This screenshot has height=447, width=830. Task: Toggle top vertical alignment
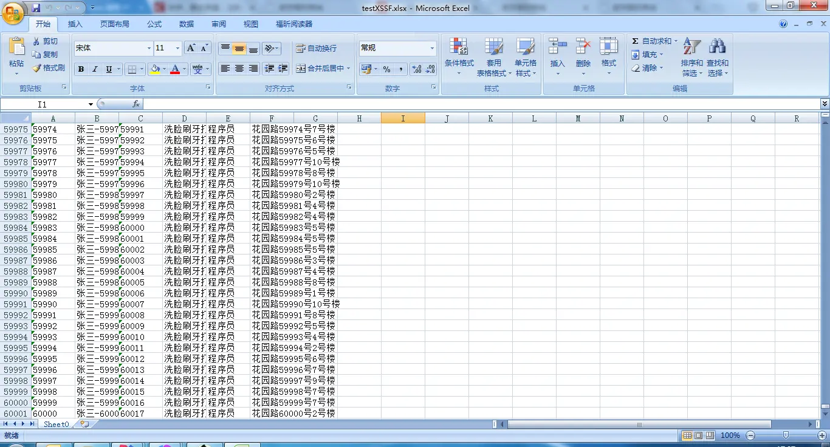point(225,49)
